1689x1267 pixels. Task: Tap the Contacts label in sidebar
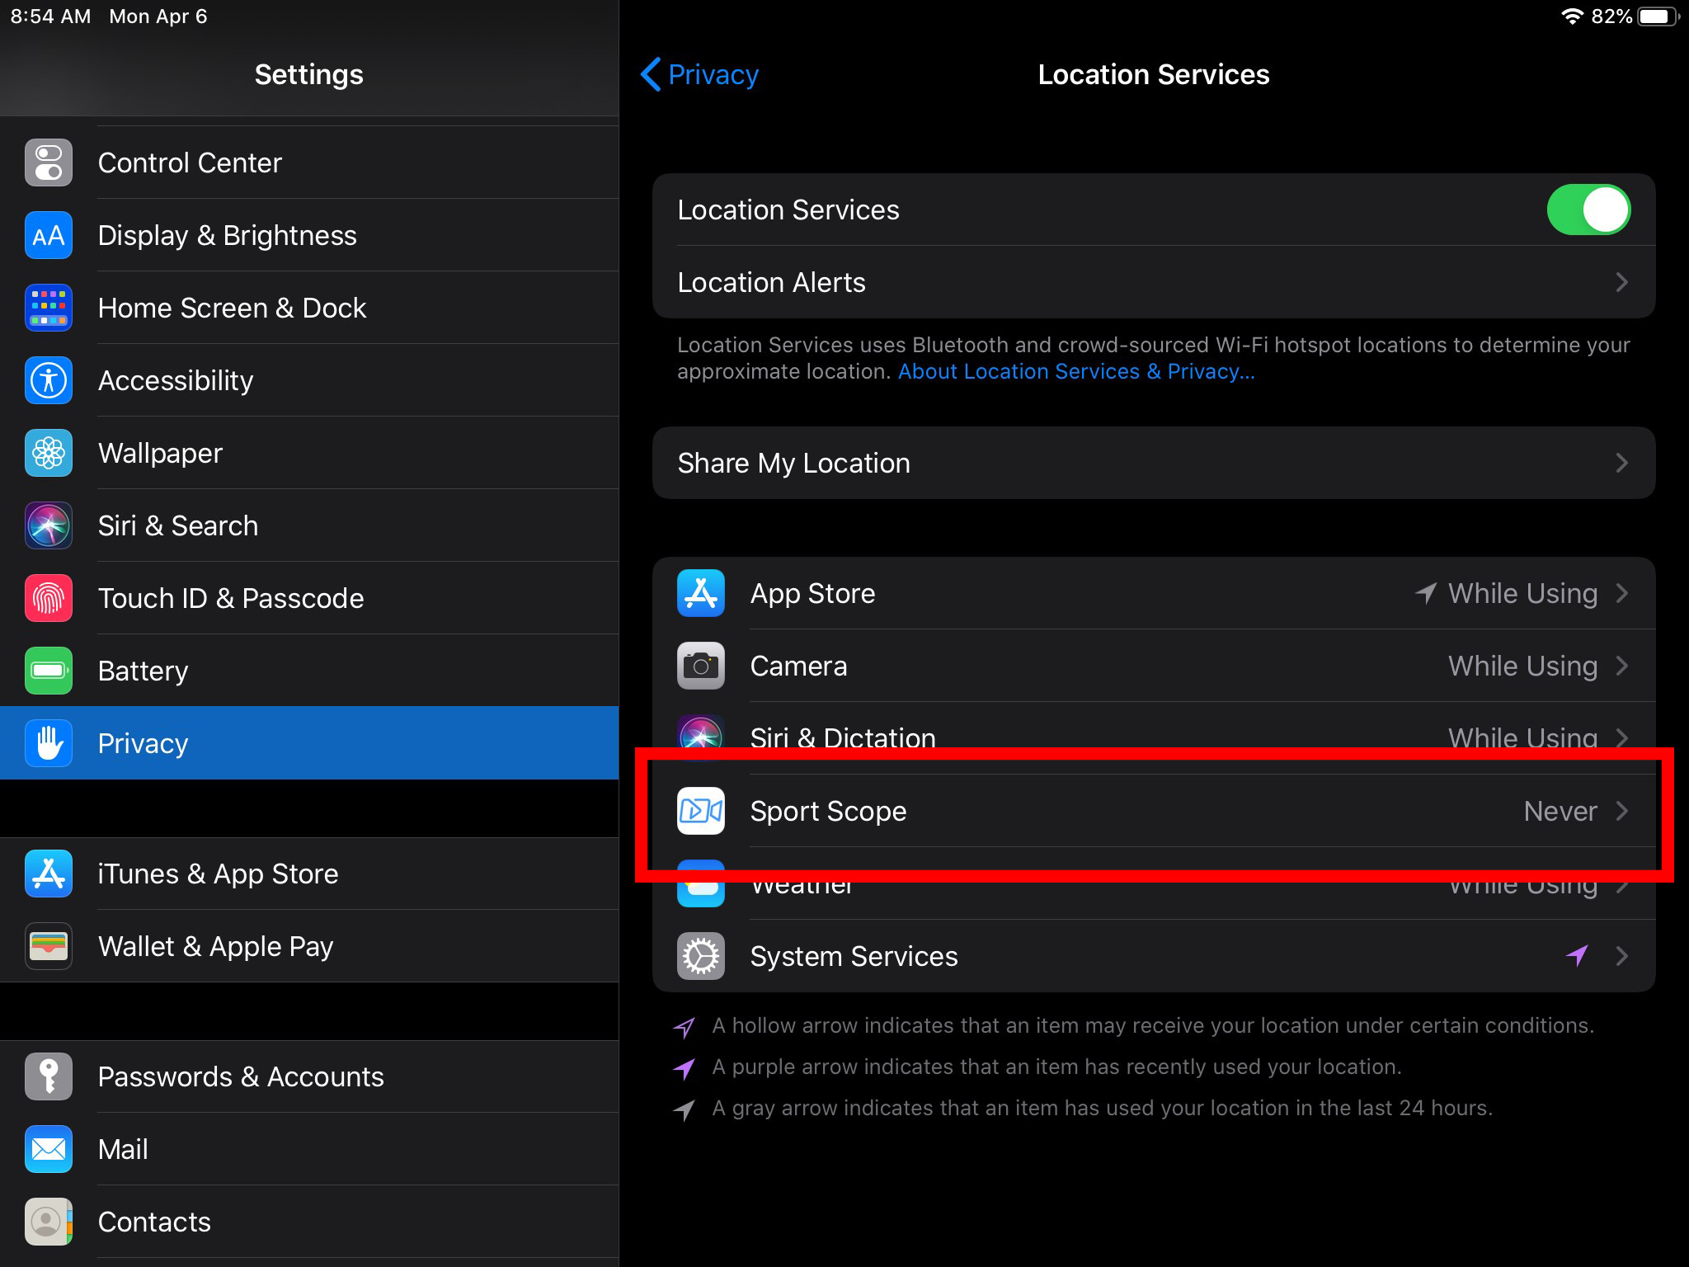pyautogui.click(x=154, y=1222)
